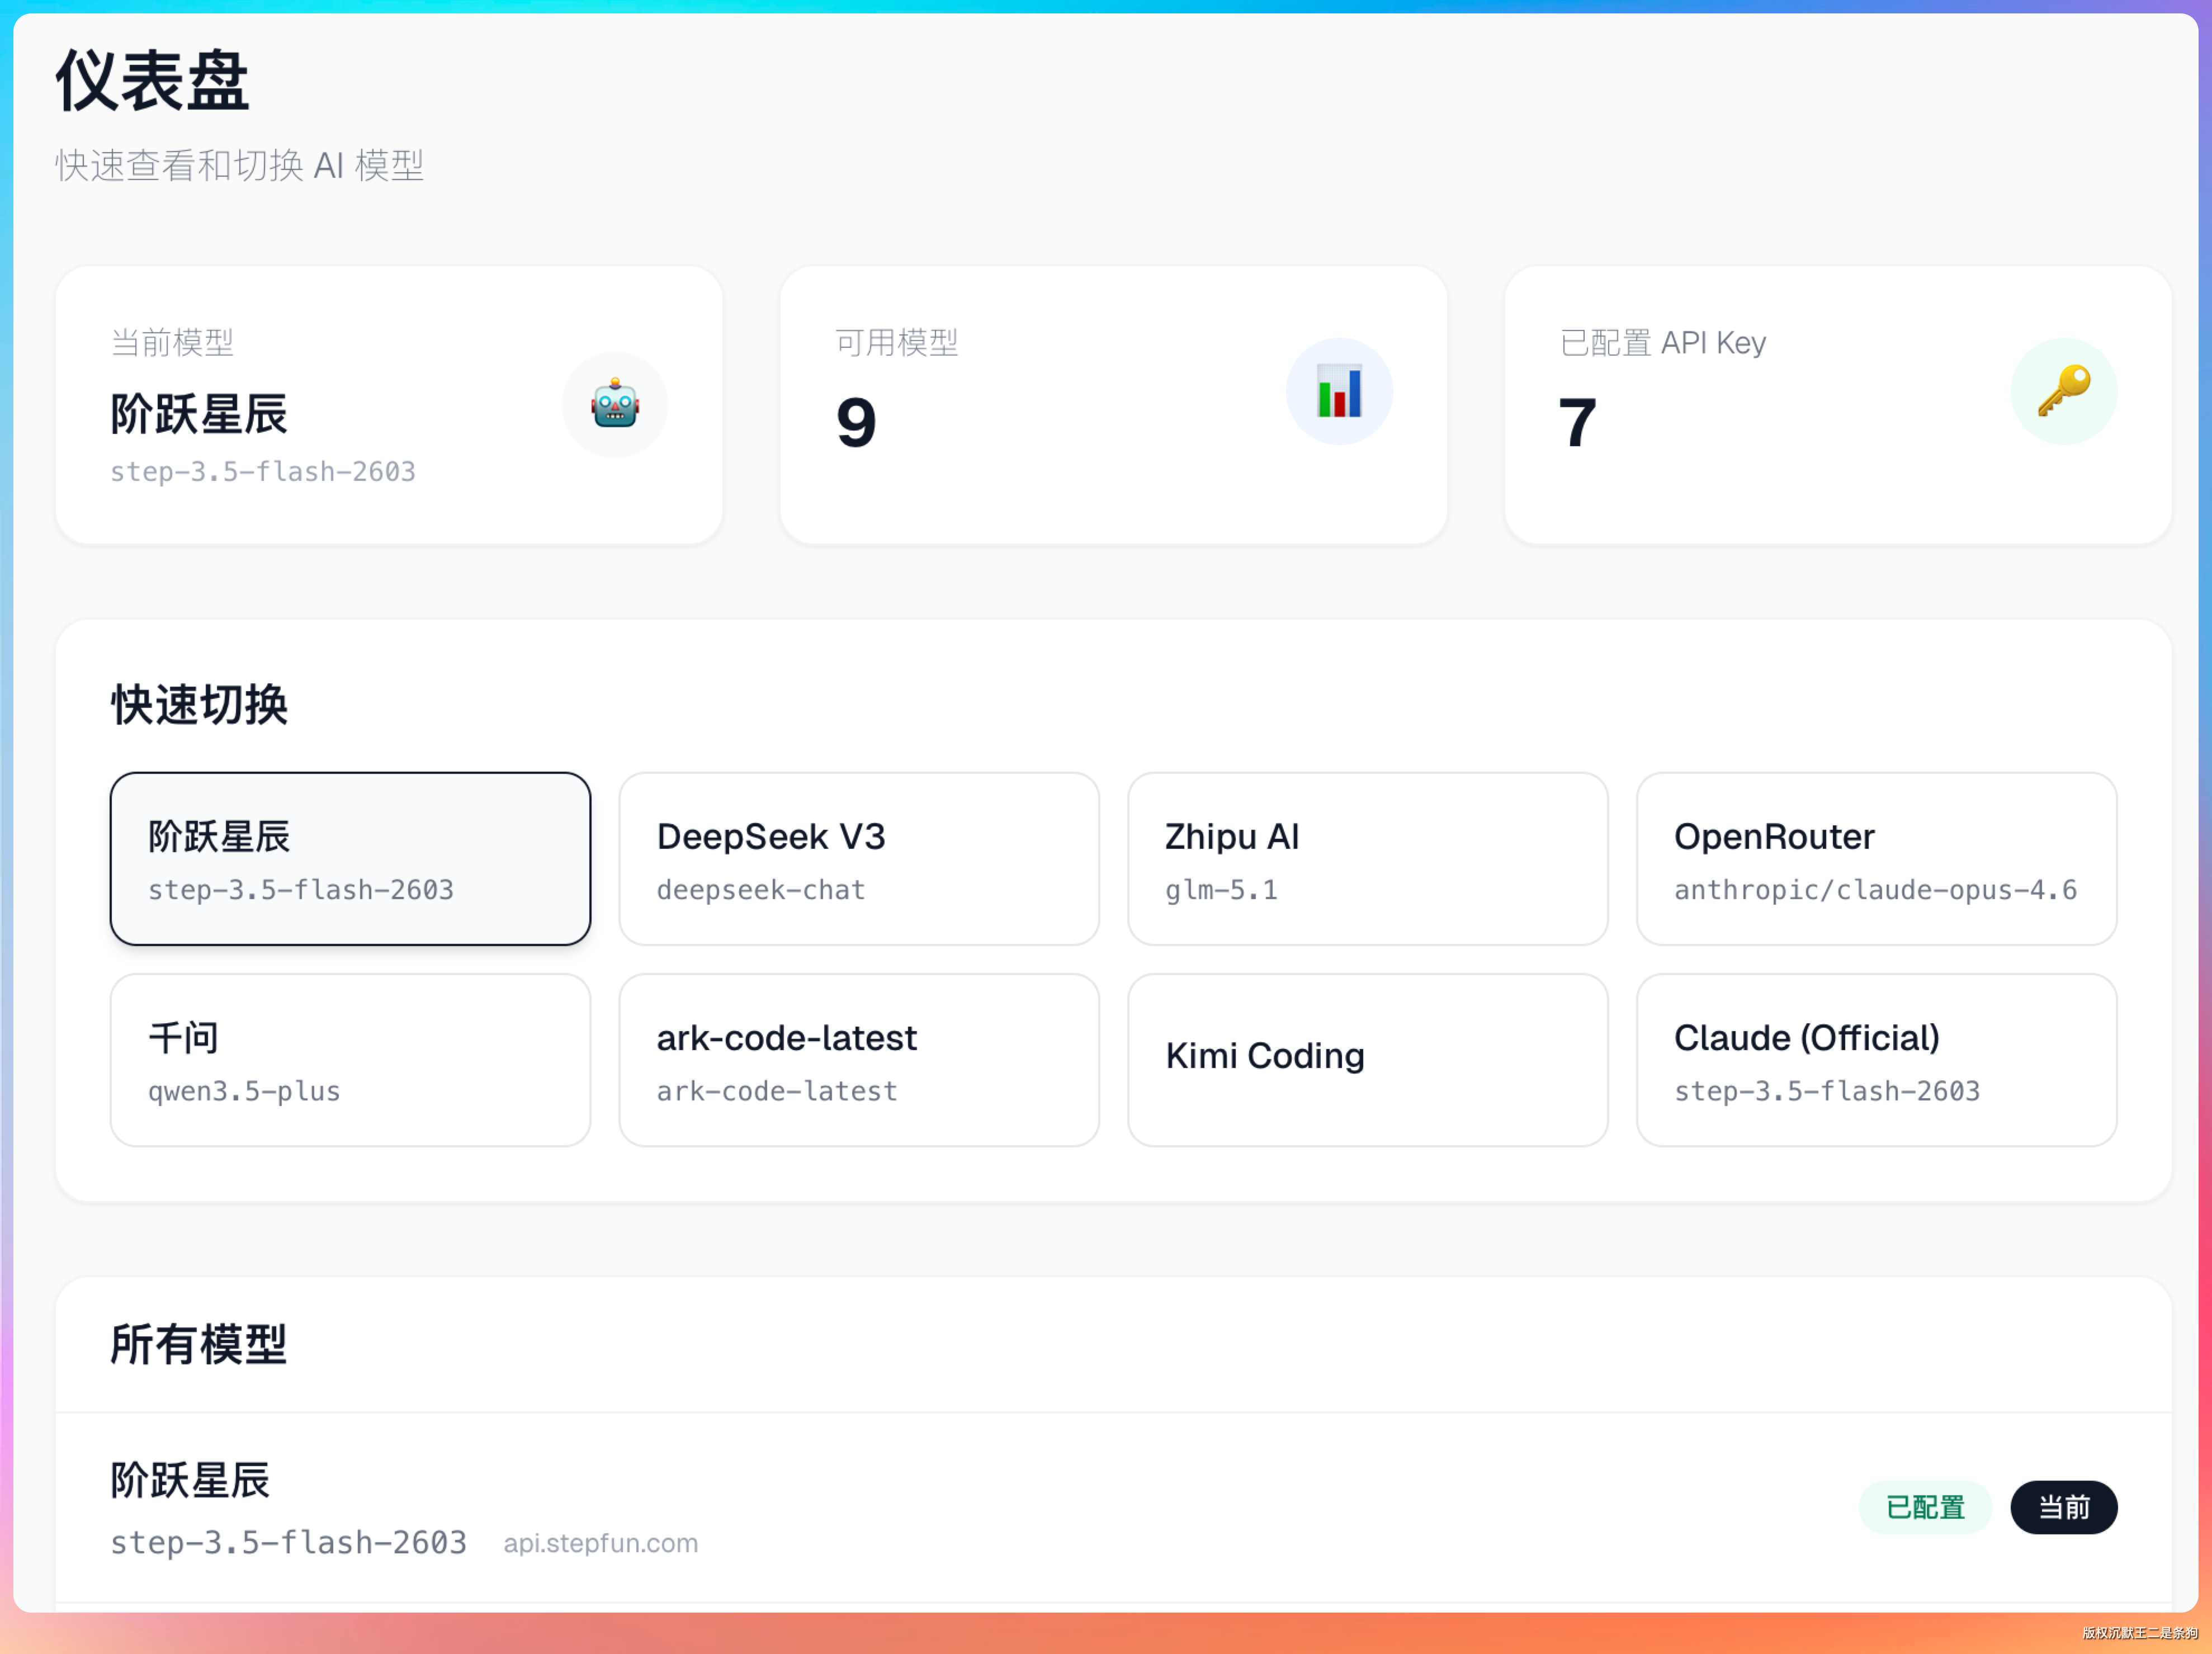Switch to the Kimi Coding model
The width and height of the screenshot is (2212, 1654).
coord(1367,1060)
